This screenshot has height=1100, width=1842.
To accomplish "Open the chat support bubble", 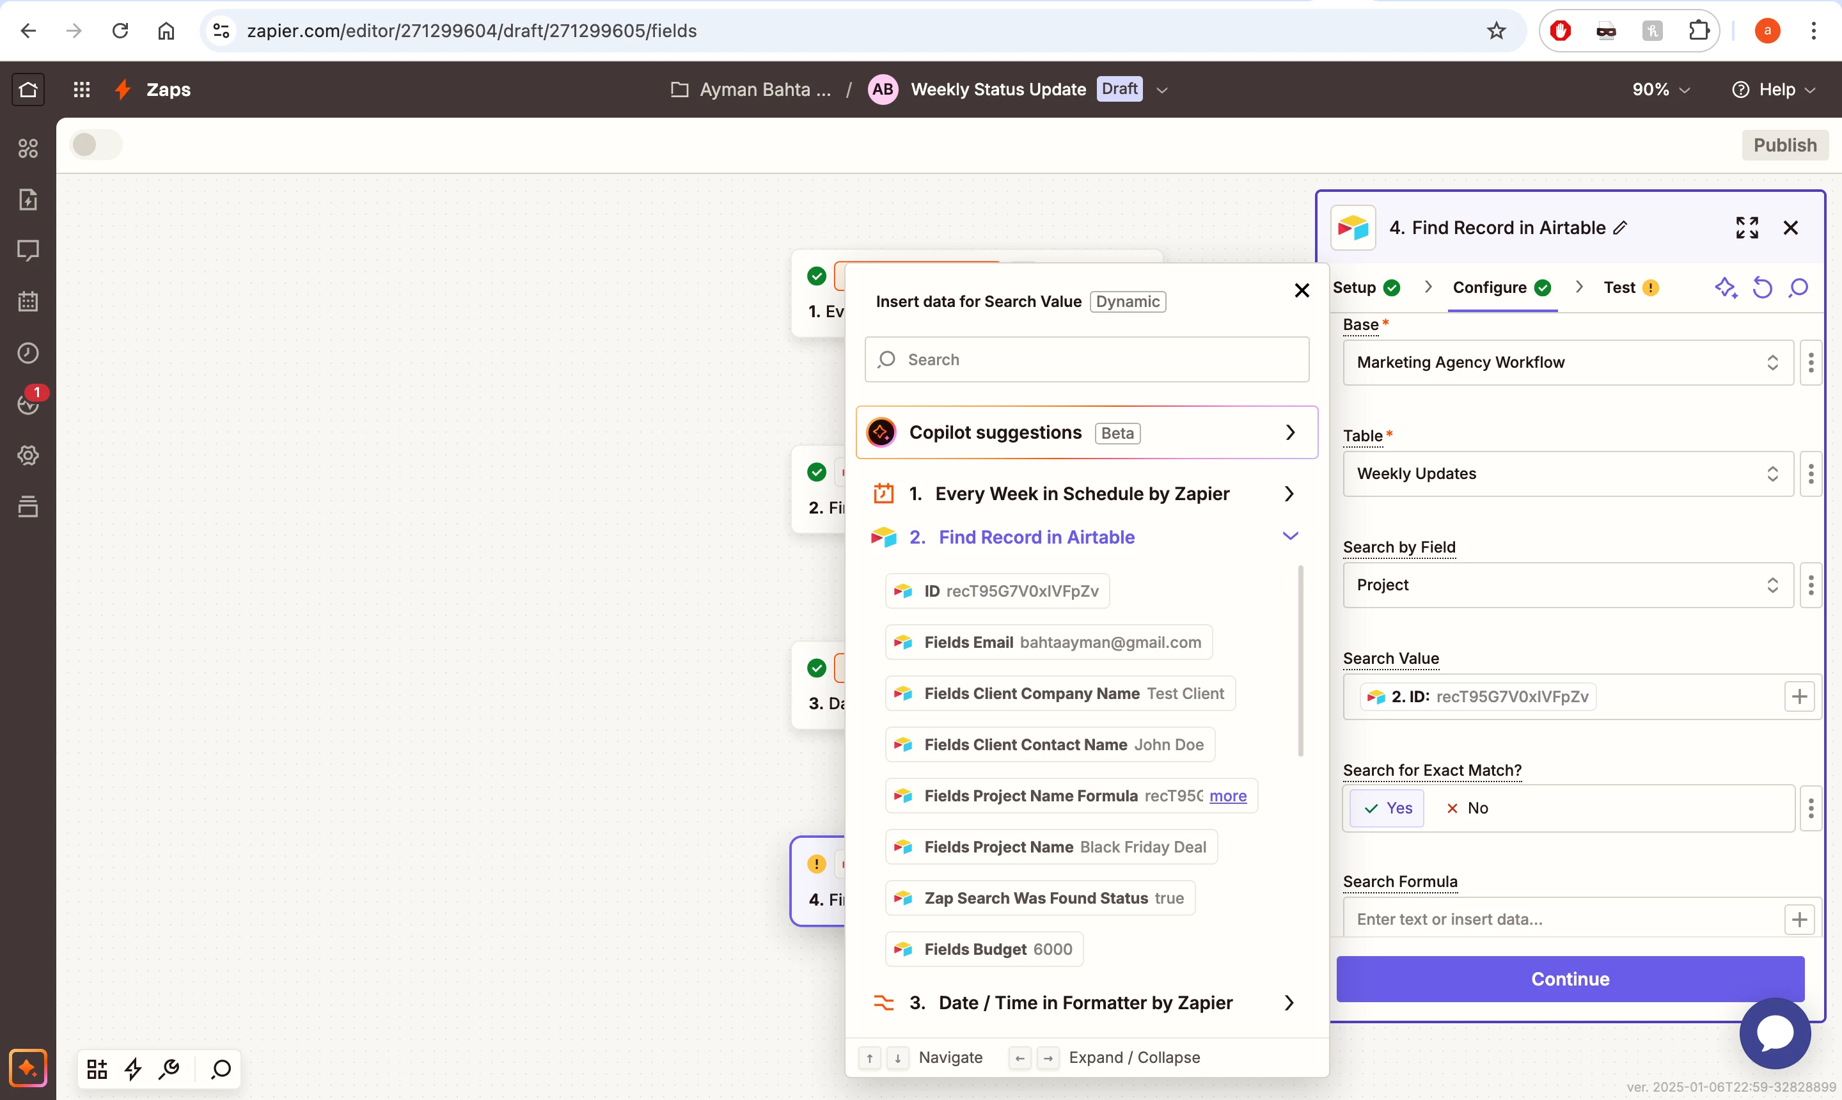I will click(1775, 1033).
